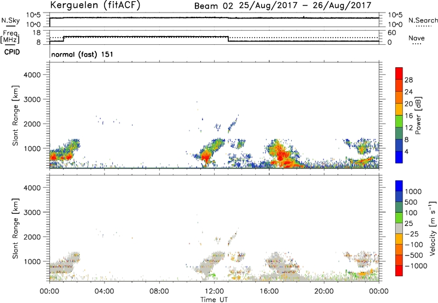Click the 'N.Sky' label
The image size is (438, 303).
[10, 20]
